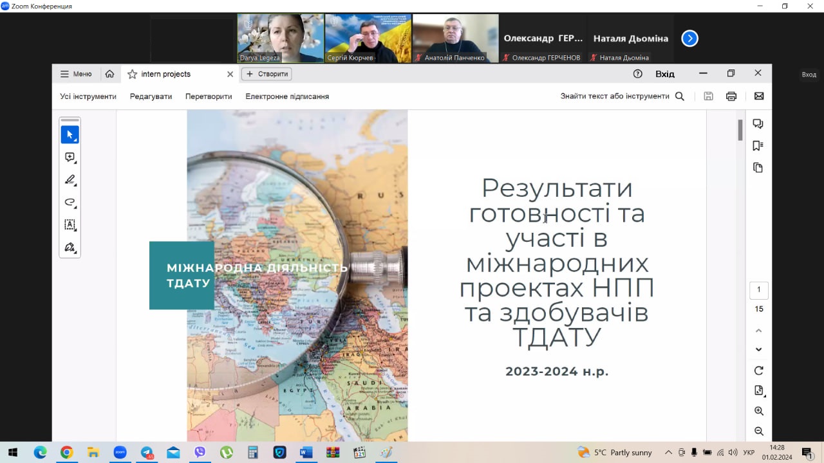Click the current page number field
The height and width of the screenshot is (463, 824).
[758, 290]
